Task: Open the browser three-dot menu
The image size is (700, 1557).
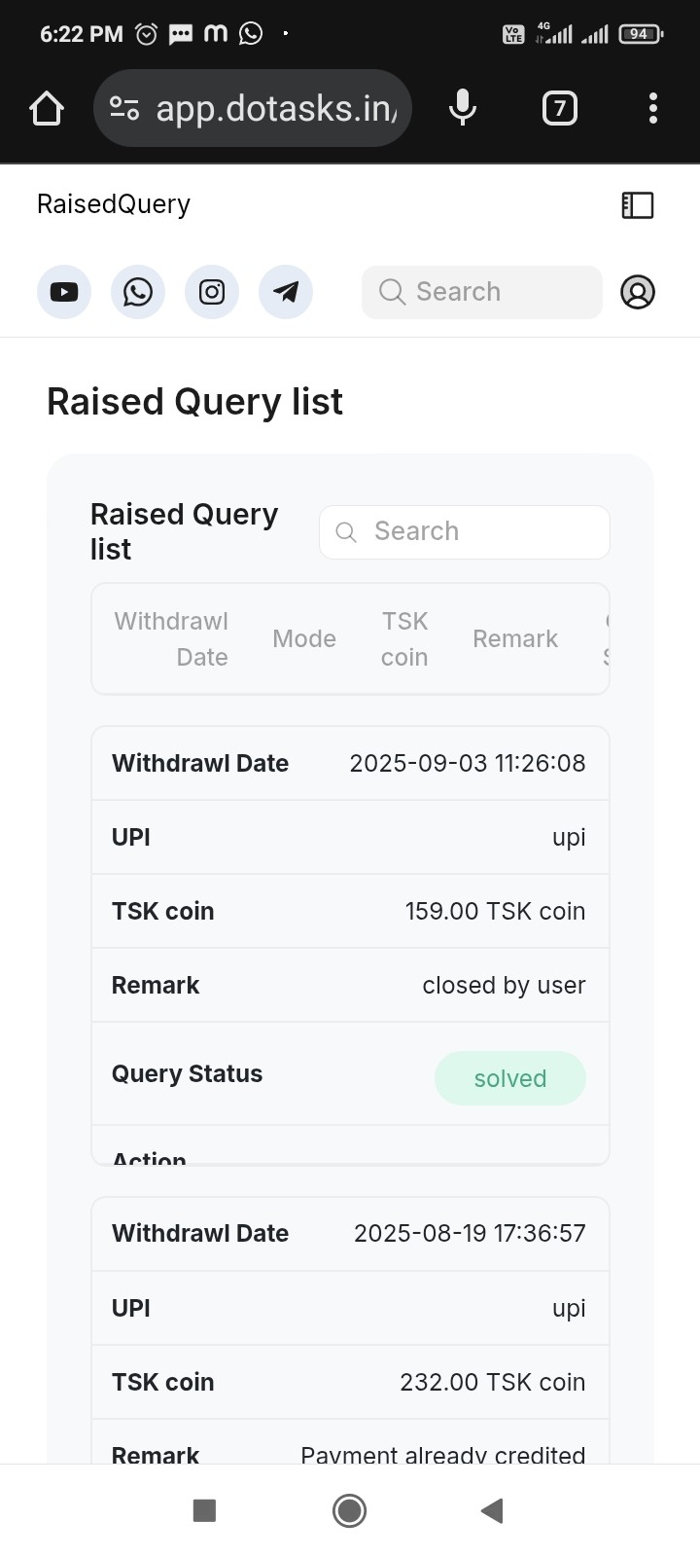Action: coord(653,108)
